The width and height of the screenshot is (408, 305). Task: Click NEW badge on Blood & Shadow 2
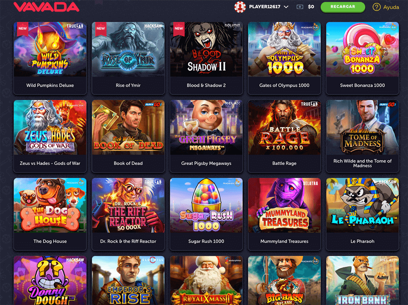(179, 29)
